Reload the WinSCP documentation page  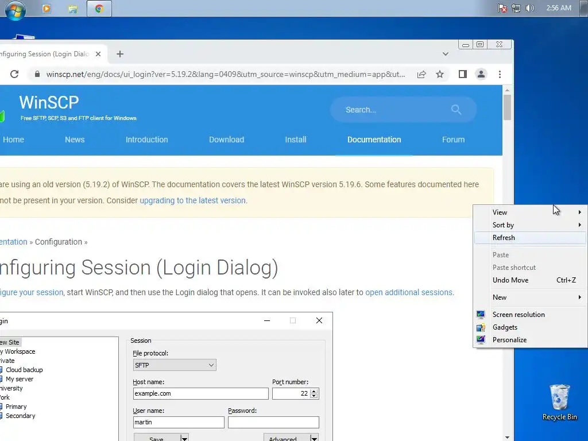click(14, 74)
